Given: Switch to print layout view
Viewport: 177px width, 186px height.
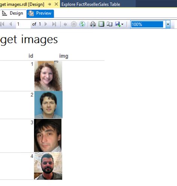Looking at the screenshot, I should click(101, 24).
